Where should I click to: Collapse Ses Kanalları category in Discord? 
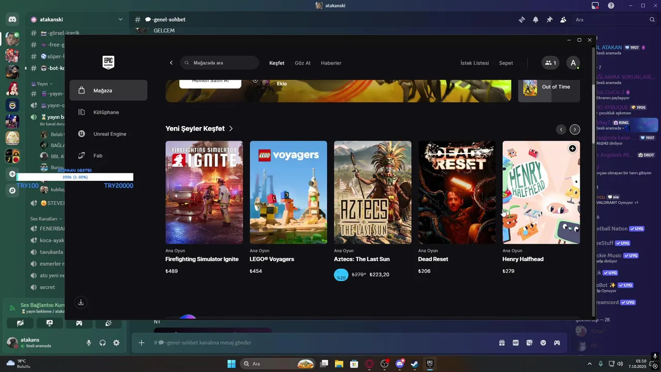46,219
